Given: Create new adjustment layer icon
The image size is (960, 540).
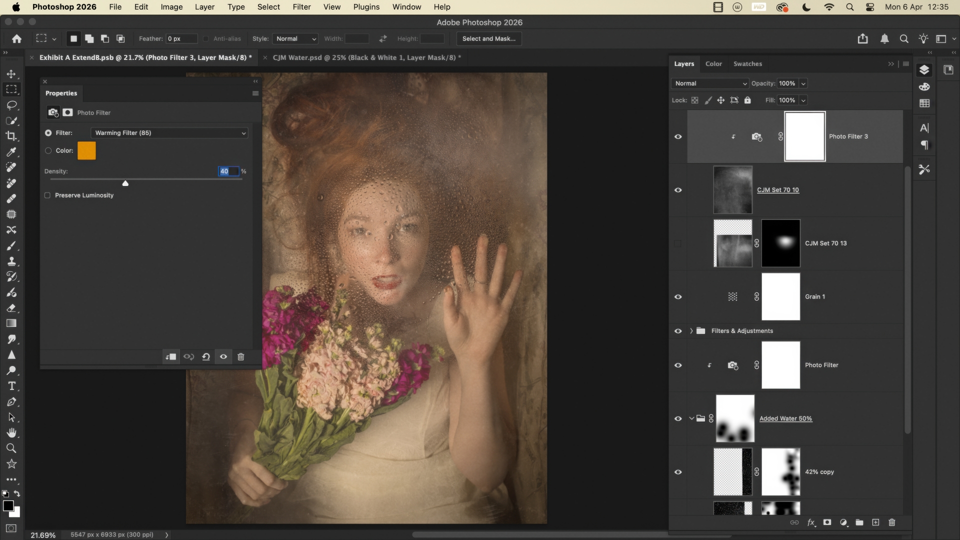Looking at the screenshot, I should tap(844, 522).
